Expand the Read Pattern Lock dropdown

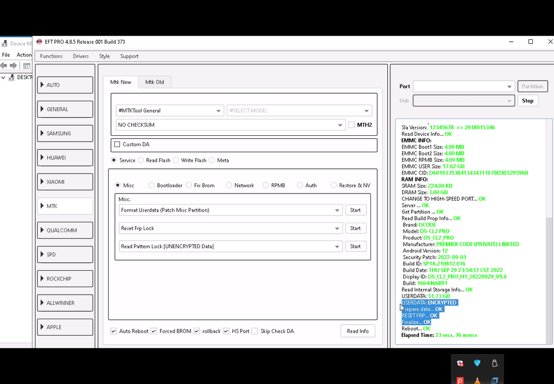(230, 246)
